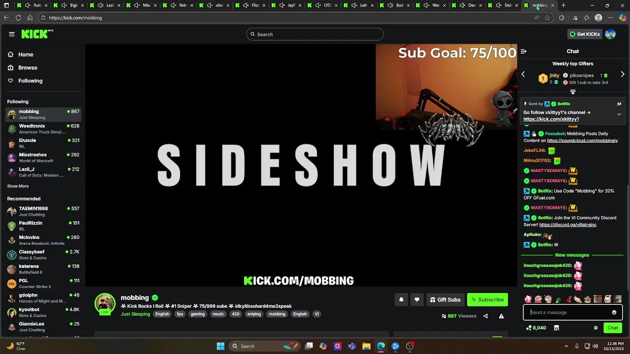Click the Just Sleeping category link
The image size is (630, 354).
(135, 314)
